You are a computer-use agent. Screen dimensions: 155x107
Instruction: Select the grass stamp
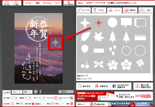coord(140,37)
